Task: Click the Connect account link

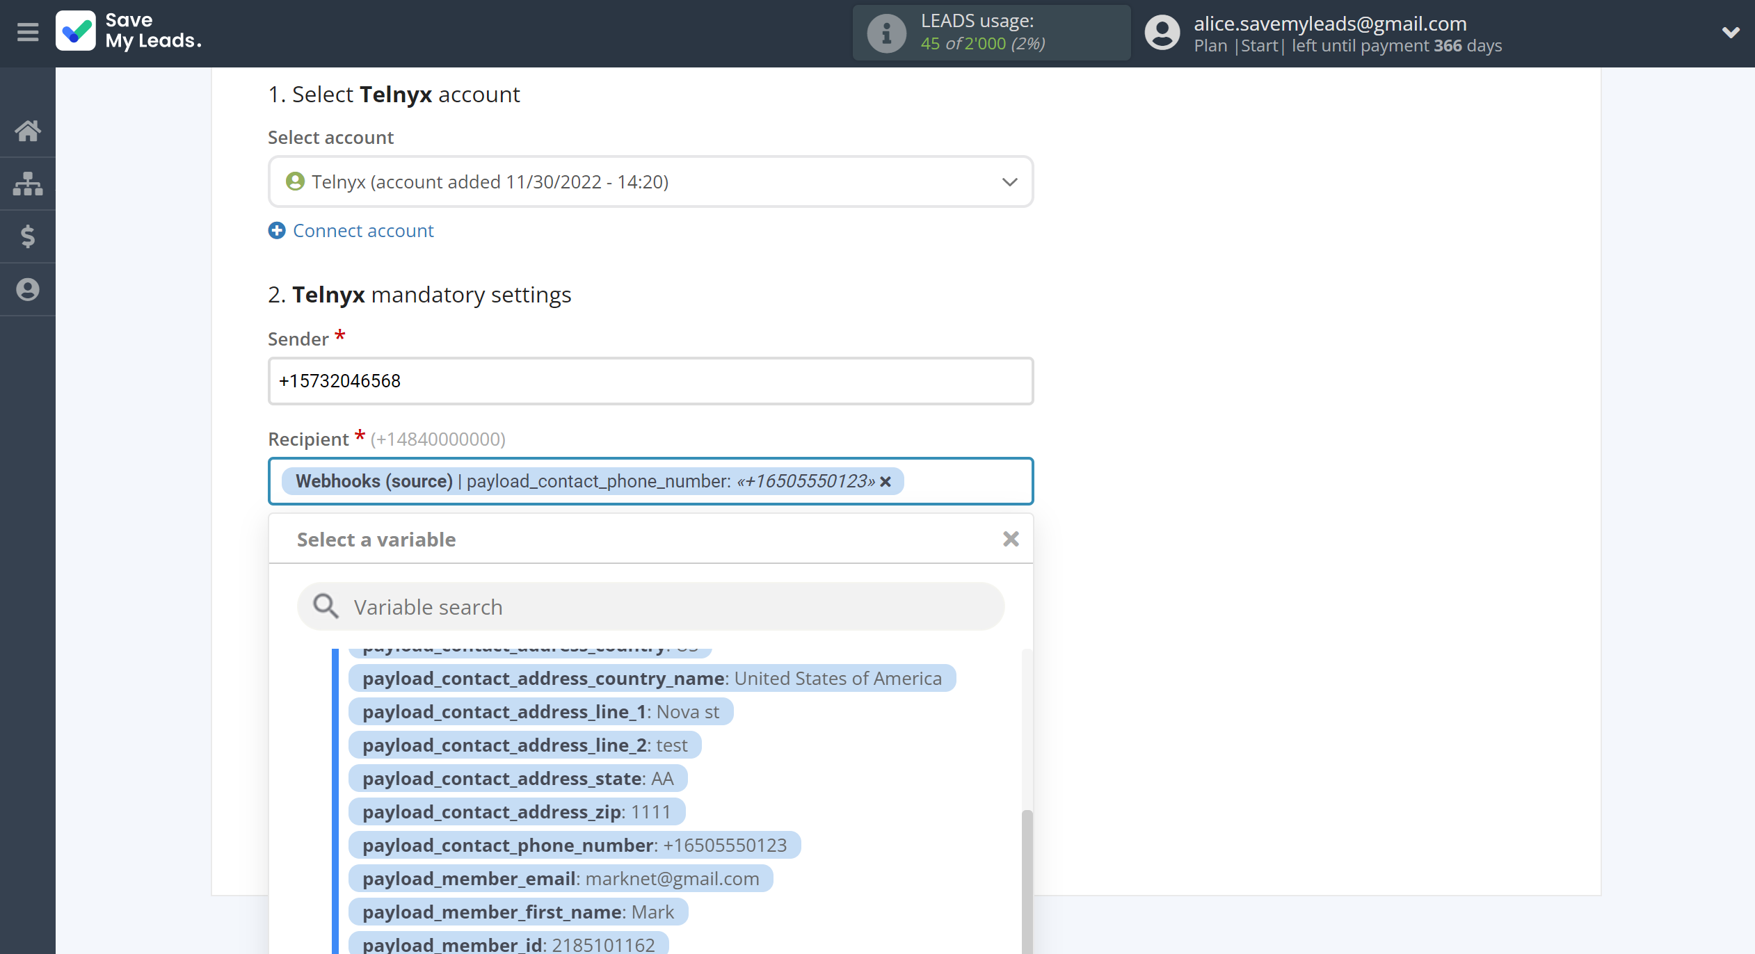Action: pos(363,231)
